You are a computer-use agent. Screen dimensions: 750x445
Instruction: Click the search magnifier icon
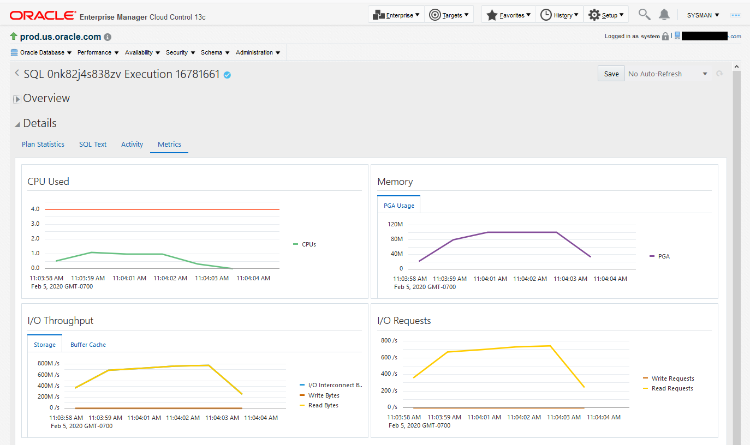[645, 15]
